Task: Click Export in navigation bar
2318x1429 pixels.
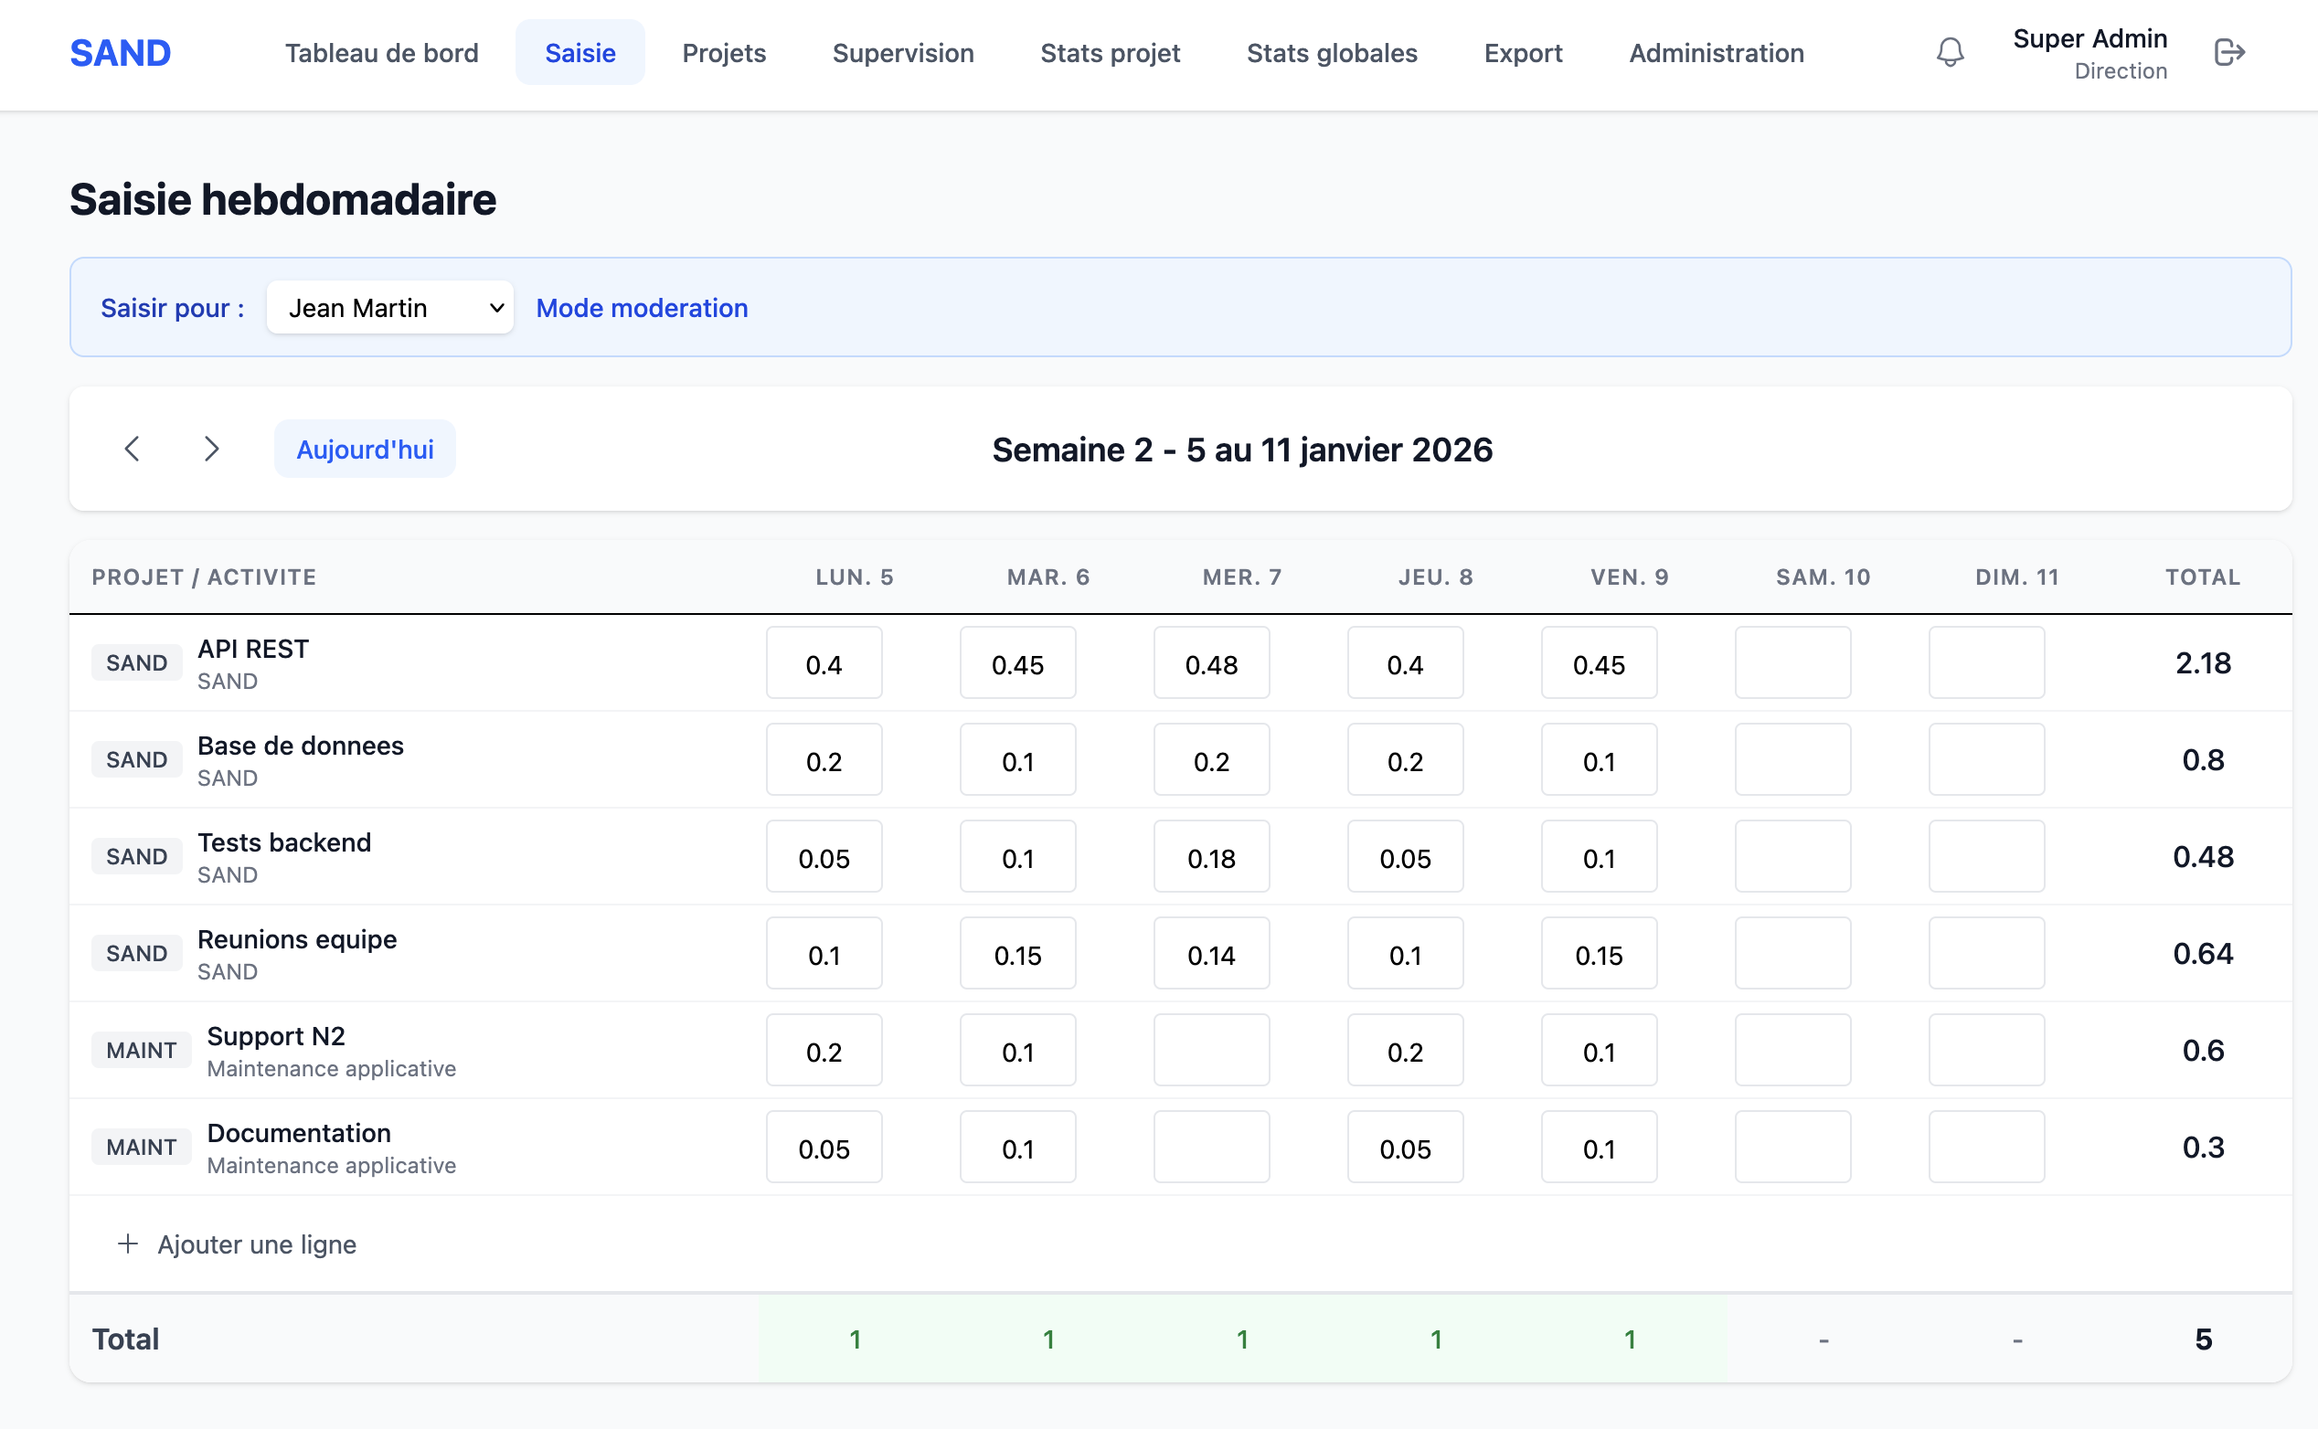Action: [1522, 53]
